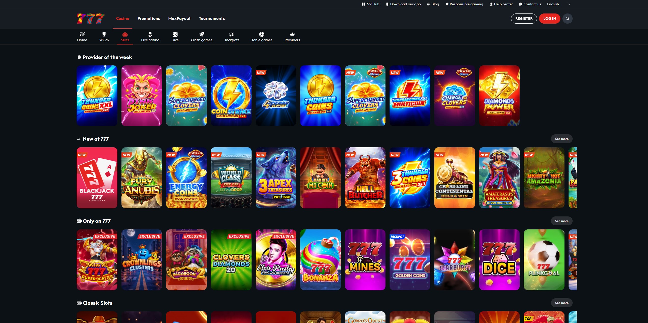The height and width of the screenshot is (323, 648).
Task: Open the 777 Mines game
Action: click(365, 260)
